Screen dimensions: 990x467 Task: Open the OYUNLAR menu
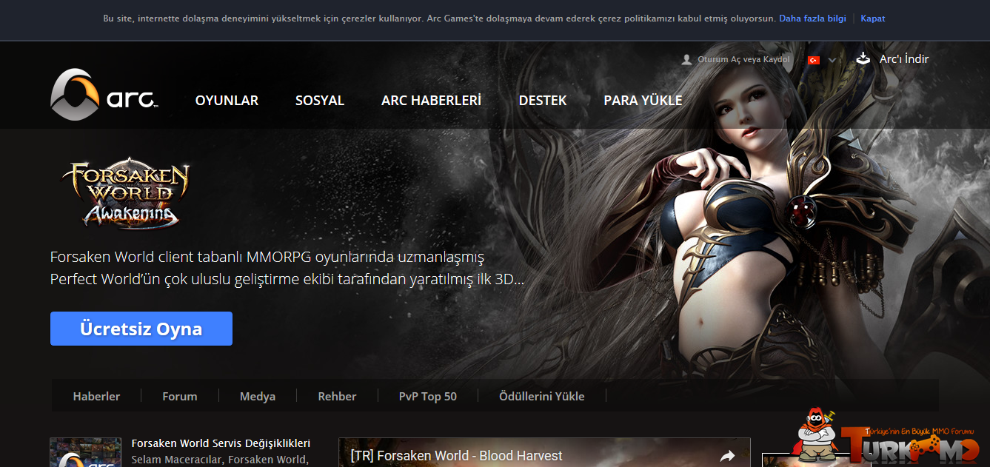(x=227, y=101)
